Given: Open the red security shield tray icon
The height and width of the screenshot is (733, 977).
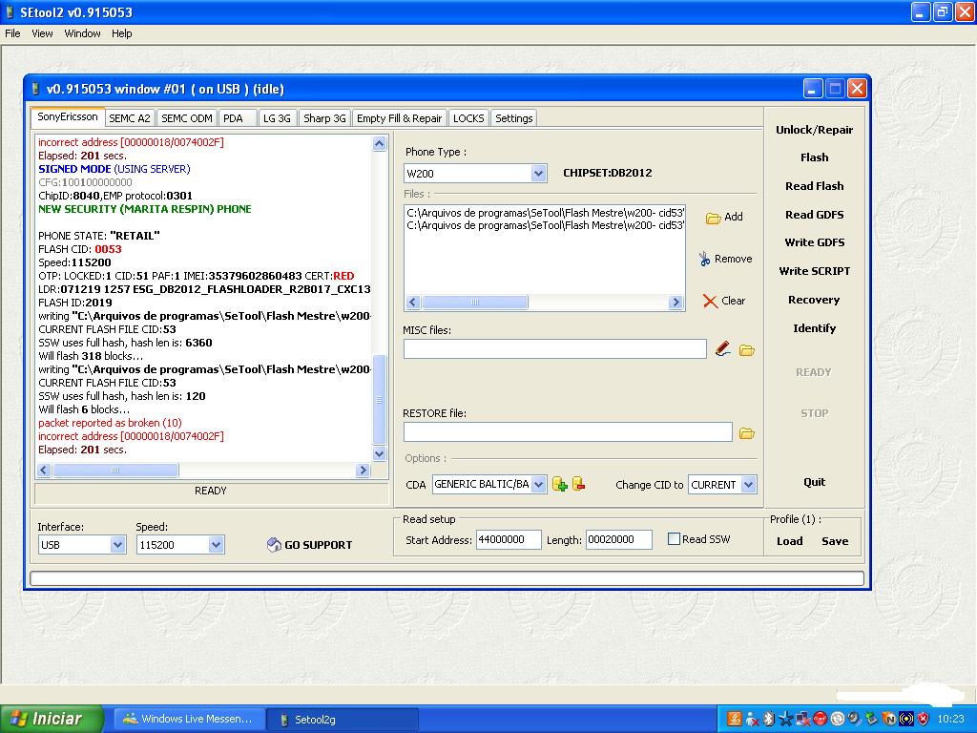Looking at the screenshot, I should coord(924,719).
